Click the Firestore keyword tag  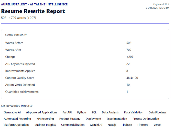coord(143,125)
